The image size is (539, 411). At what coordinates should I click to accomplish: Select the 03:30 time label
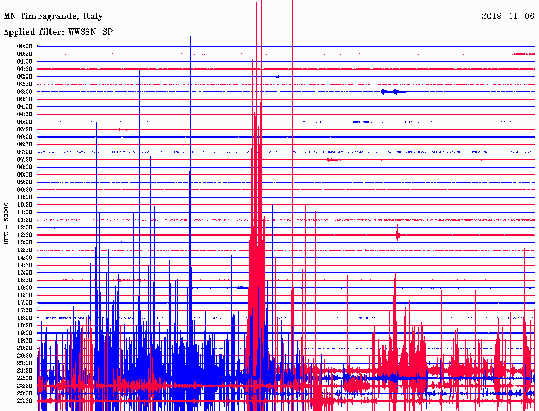pyautogui.click(x=25, y=99)
